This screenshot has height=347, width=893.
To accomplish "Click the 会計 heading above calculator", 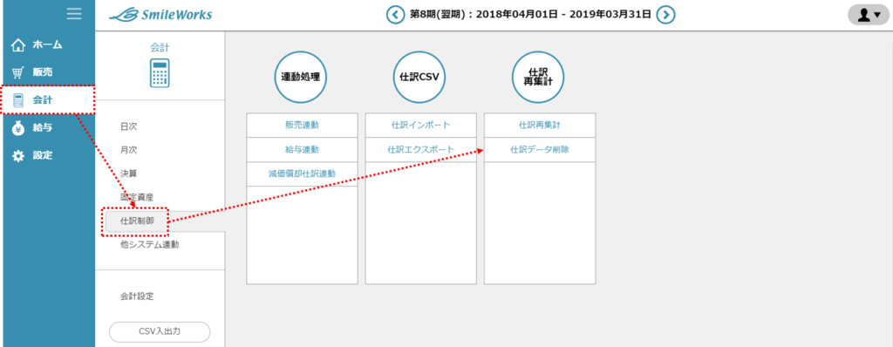I will pos(160,47).
